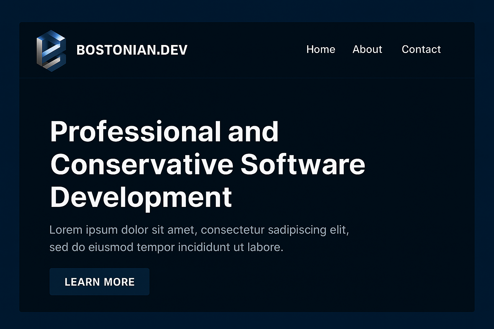Click the word "Professional" in the headline
Image resolution: width=494 pixels, height=329 pixels.
click(x=135, y=132)
